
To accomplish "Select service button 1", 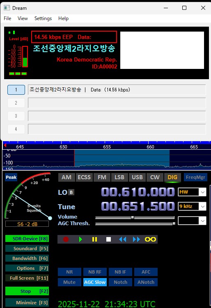I will [x=16, y=90].
